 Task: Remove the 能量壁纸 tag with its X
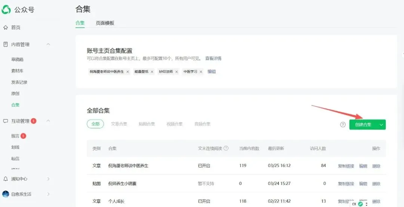pyautogui.click(x=152, y=72)
